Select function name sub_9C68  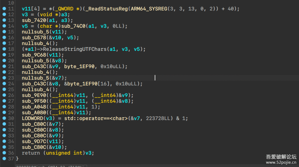34,55
